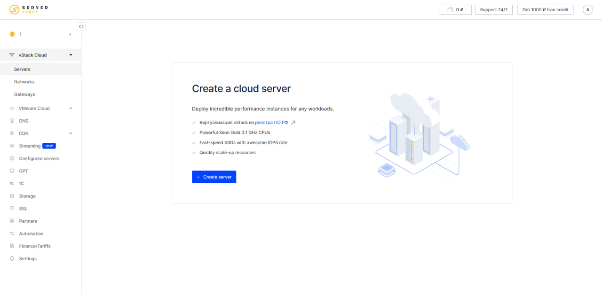Click the Powerful Xeon Gold 3.1 GHz CPUs text

[235, 132]
